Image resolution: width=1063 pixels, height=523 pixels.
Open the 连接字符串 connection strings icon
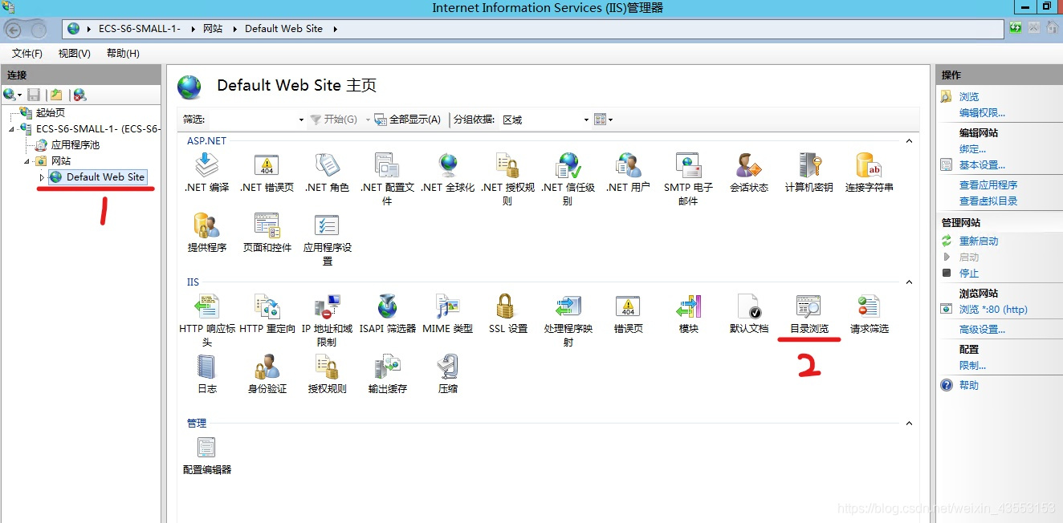click(x=869, y=167)
